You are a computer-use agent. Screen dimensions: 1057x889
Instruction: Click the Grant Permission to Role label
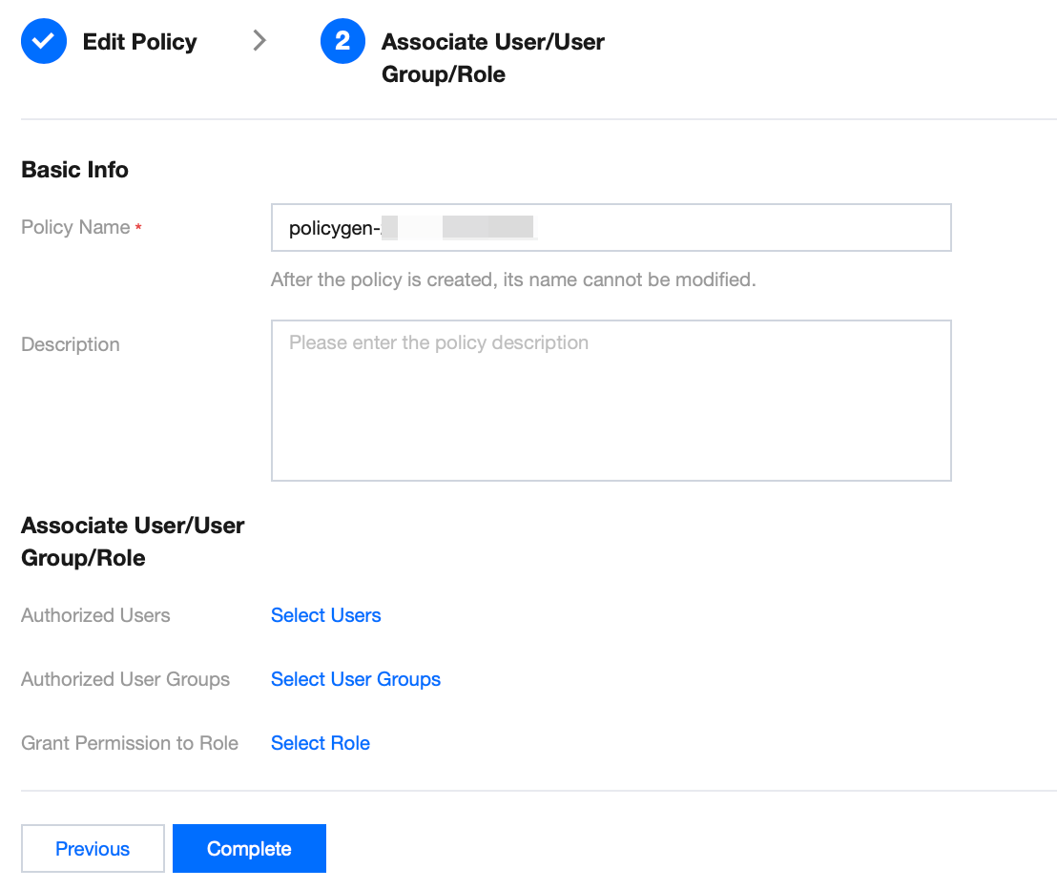(130, 743)
